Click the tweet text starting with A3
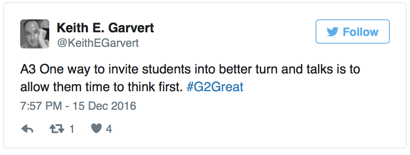Image resolution: width=410 pixels, height=155 pixels. pyautogui.click(x=190, y=78)
